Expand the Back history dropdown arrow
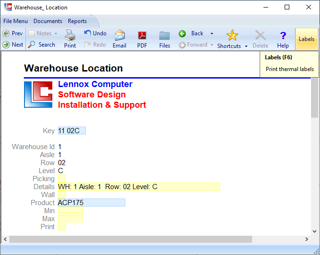Screen dimensions: 320x255 coord(212,33)
